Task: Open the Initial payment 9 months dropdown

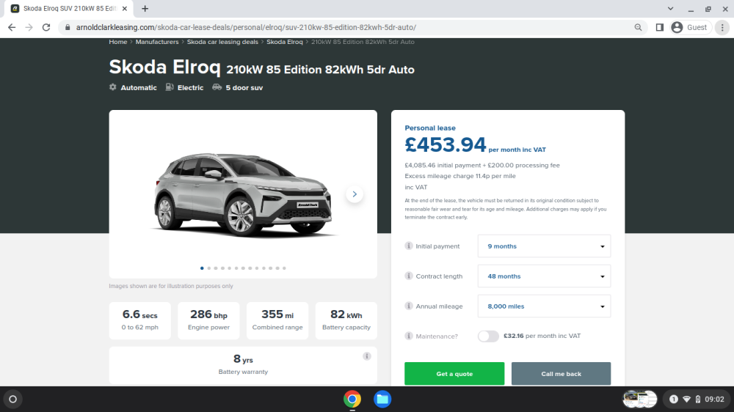Action: [544, 246]
